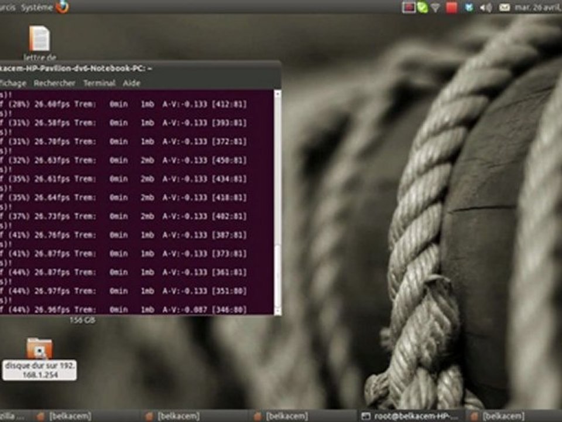
Task: Click the '(44%) 26.96fps' output line
Action: [x=124, y=309]
